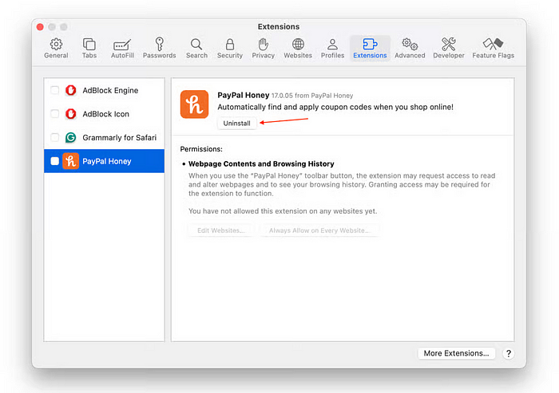The image size is (559, 393).
Task: Click the PayPal Honey sidebar icon
Action: pos(70,161)
